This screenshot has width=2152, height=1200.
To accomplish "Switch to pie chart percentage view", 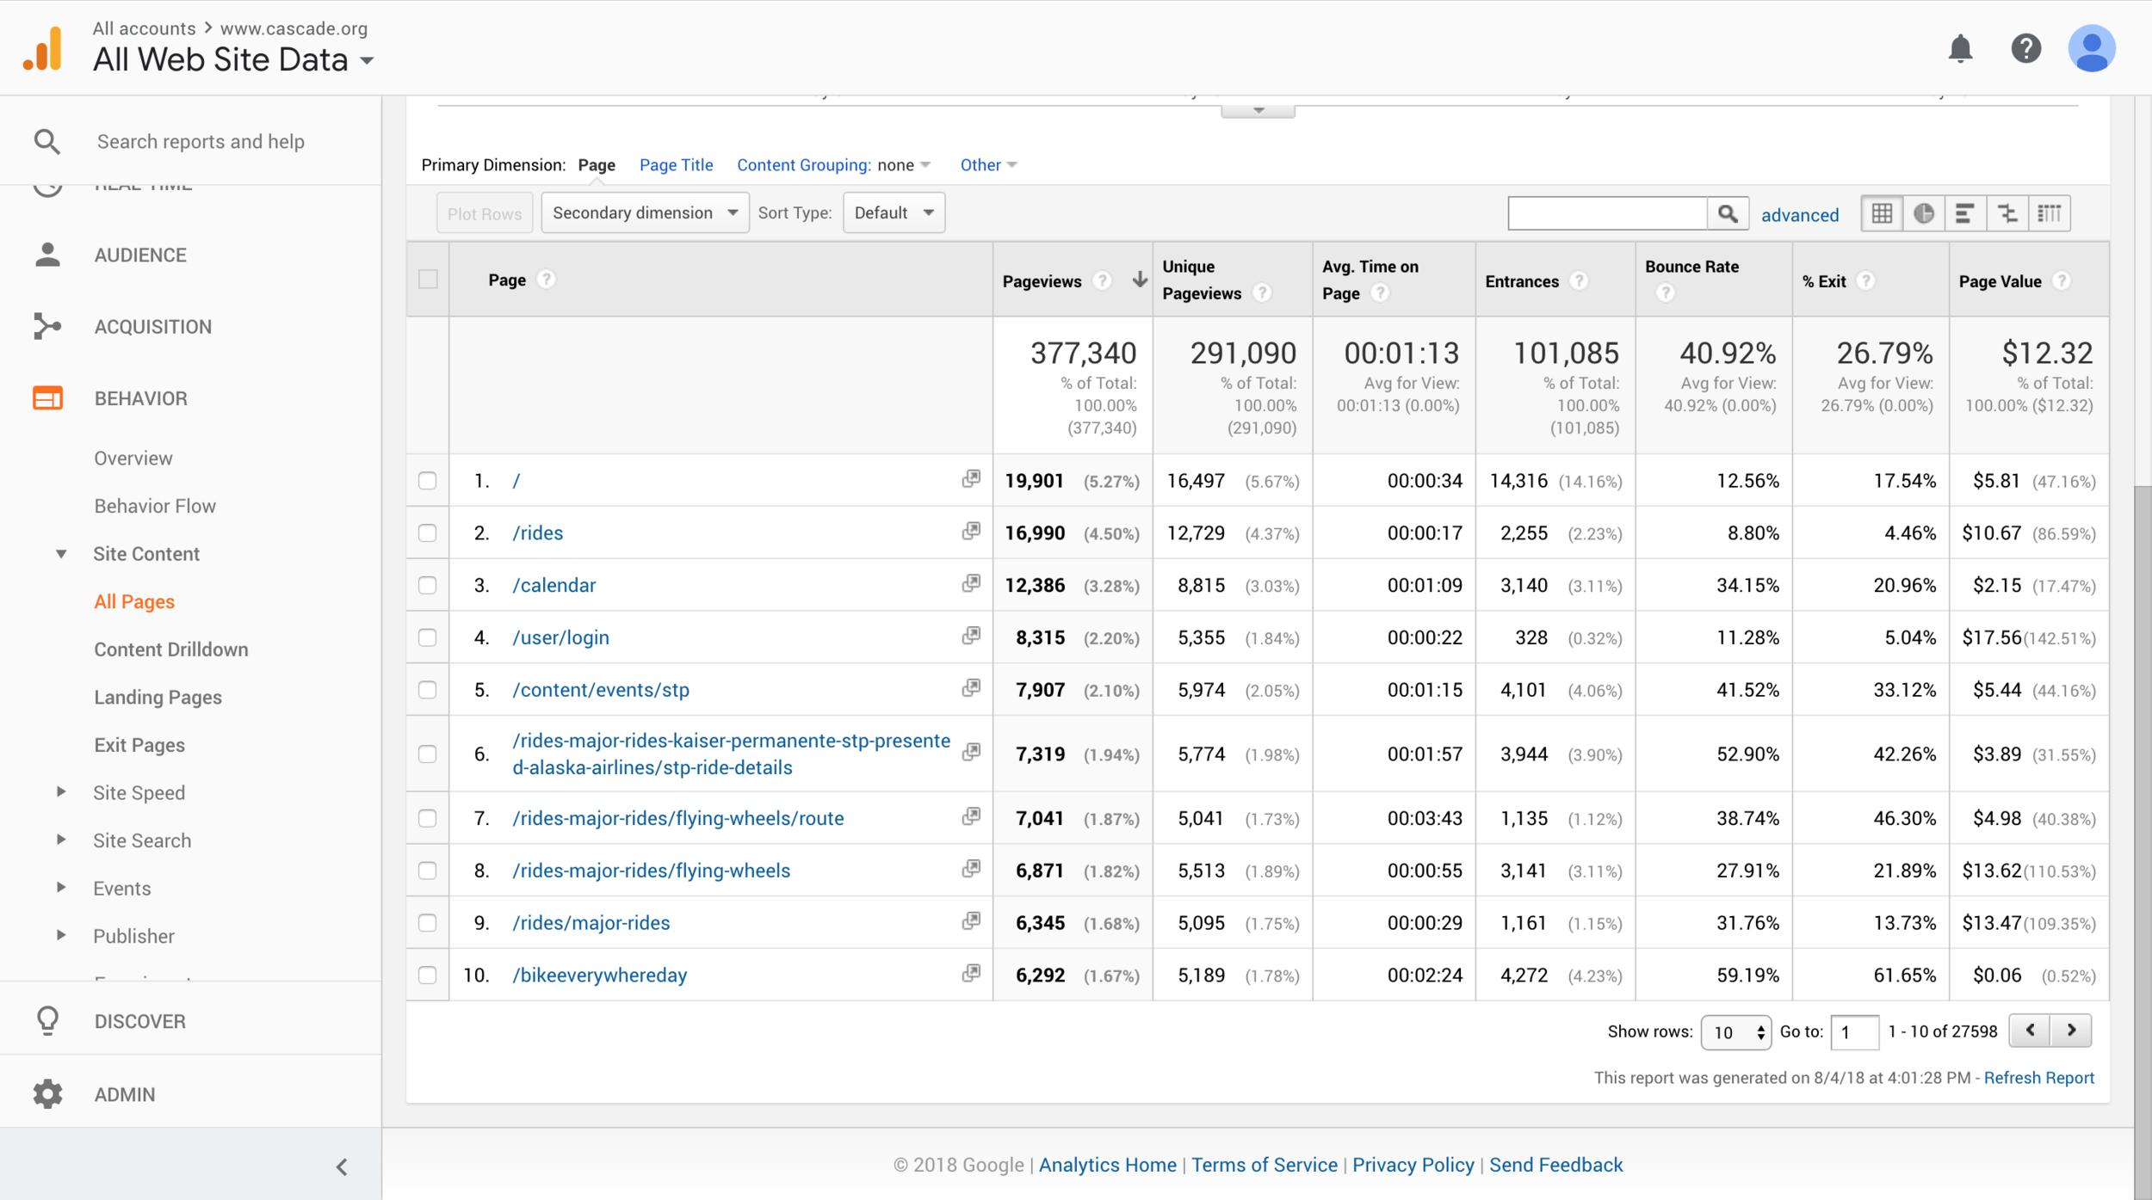I will [1923, 213].
